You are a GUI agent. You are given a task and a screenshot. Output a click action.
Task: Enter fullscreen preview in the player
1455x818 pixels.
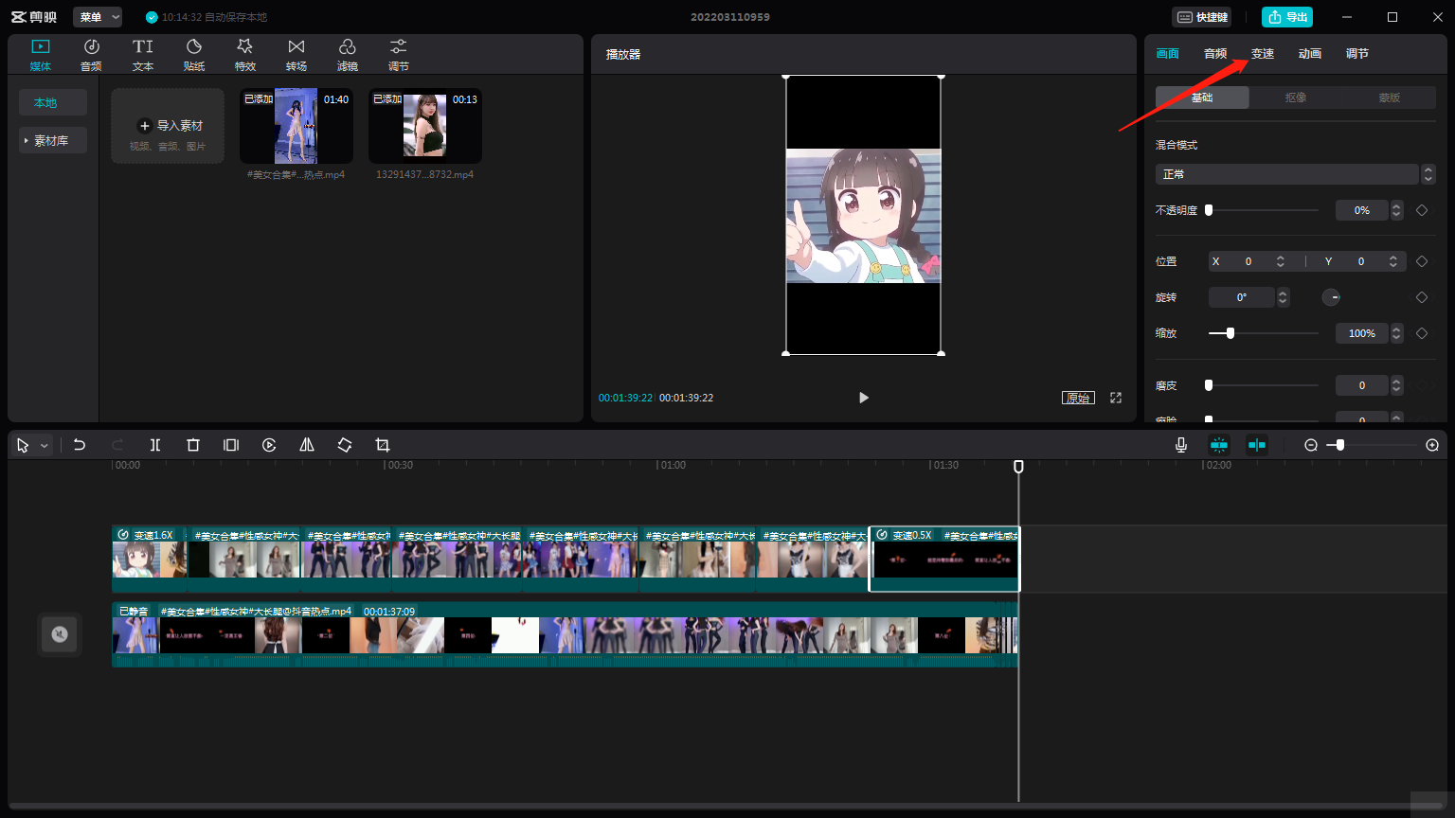[x=1116, y=398]
